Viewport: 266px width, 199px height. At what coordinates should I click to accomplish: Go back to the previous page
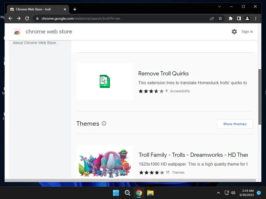(10, 18)
